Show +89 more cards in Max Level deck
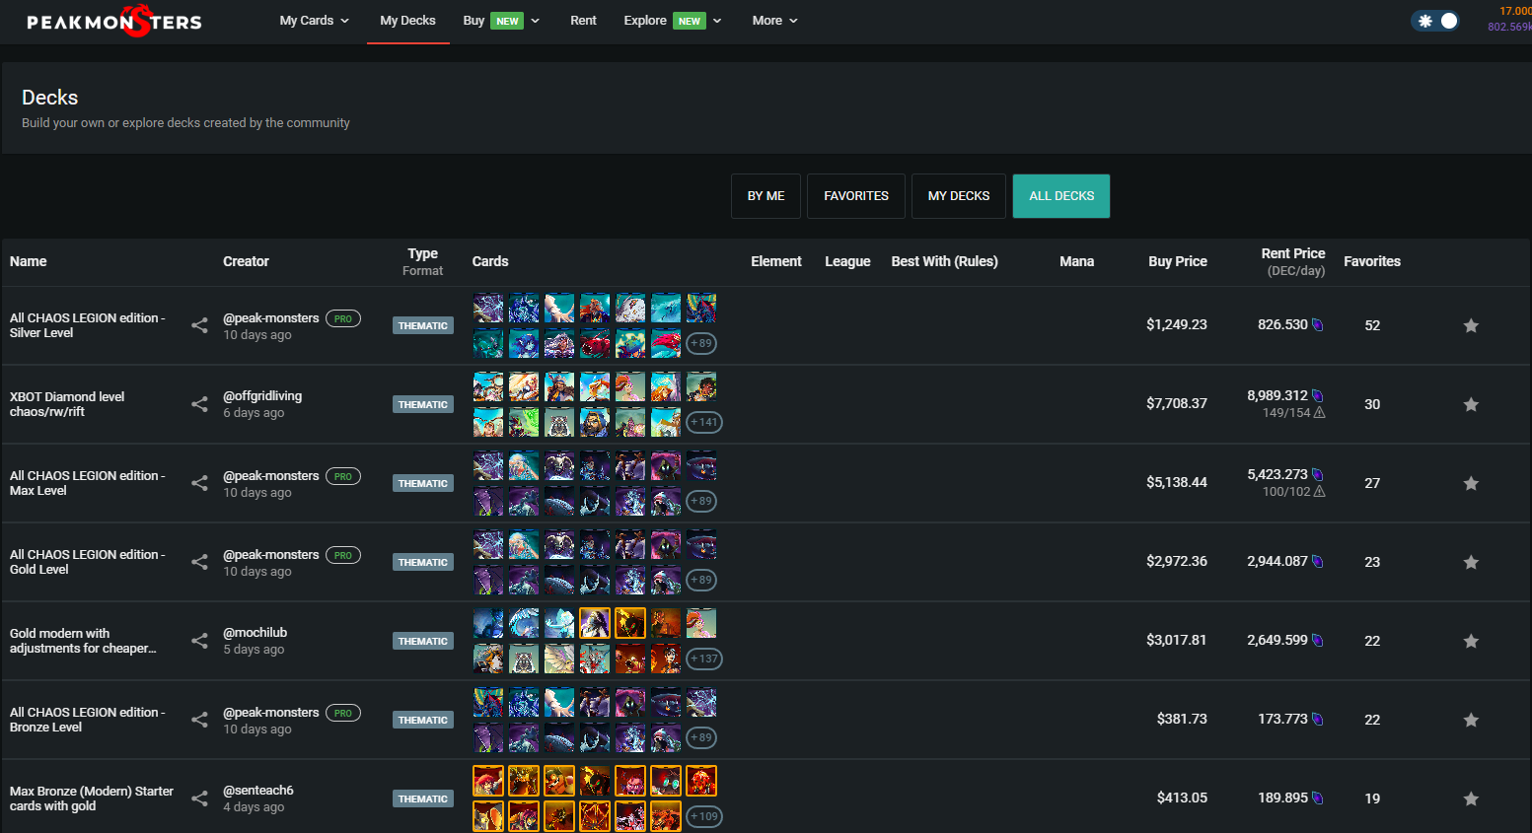Image resolution: width=1532 pixels, height=833 pixels. [x=701, y=501]
